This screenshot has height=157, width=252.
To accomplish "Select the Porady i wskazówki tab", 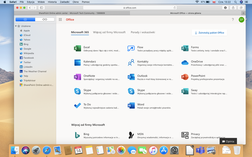I will coord(143,32).
